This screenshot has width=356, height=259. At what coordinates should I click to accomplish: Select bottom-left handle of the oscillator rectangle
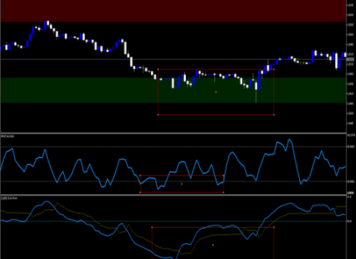140,192
